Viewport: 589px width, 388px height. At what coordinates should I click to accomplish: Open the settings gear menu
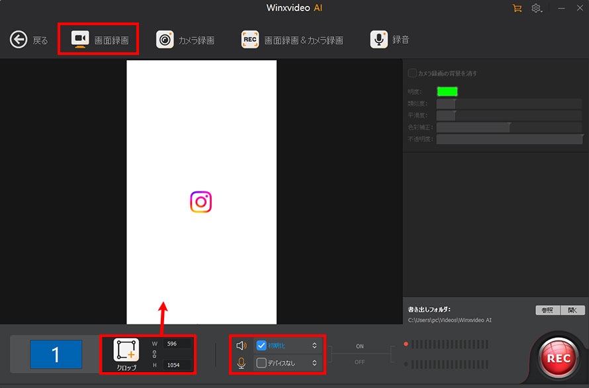[x=536, y=8]
